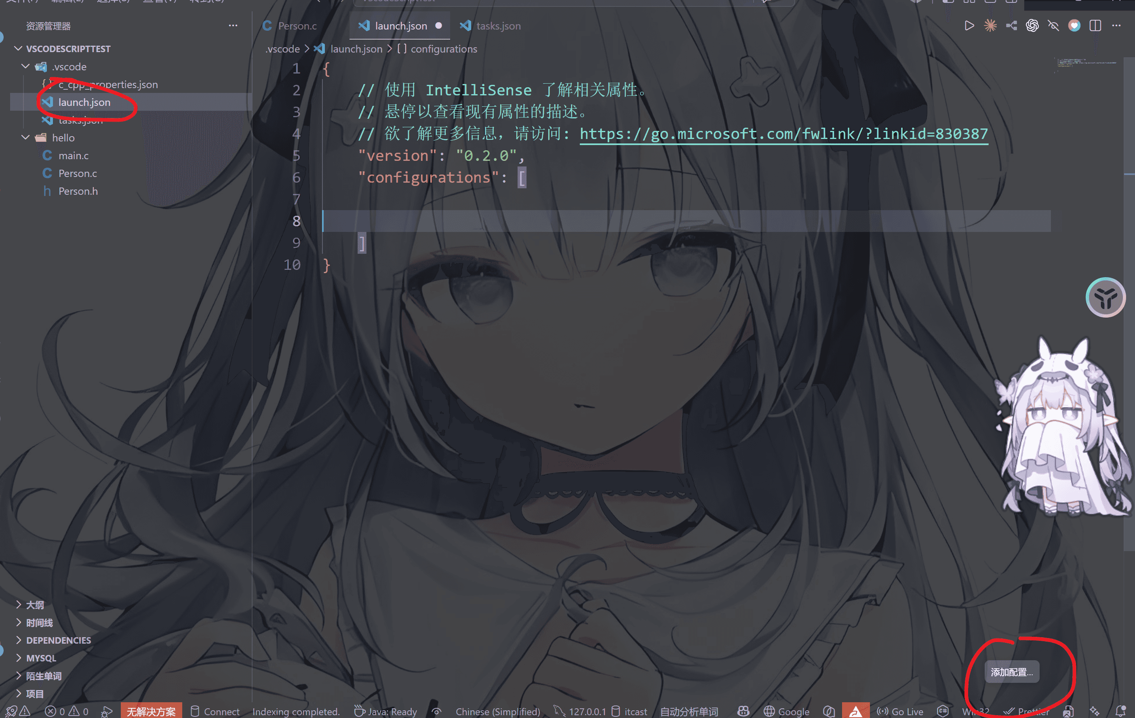The image size is (1135, 718).
Task: Click the document image icon in status bar
Action: click(1068, 712)
